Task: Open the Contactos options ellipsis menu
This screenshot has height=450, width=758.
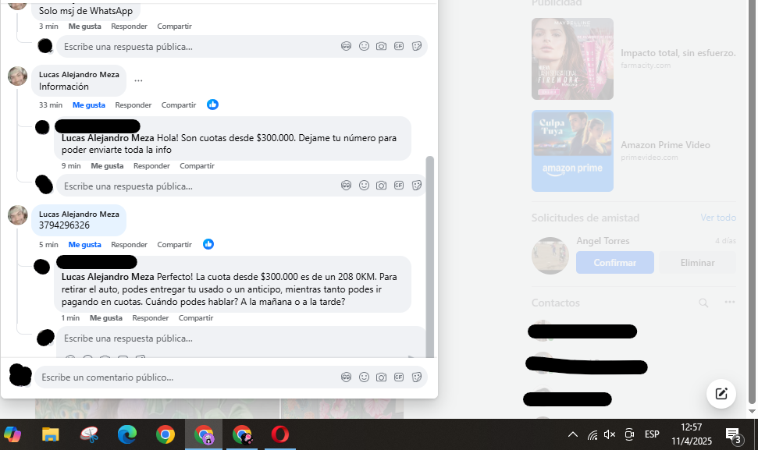Action: [x=729, y=303]
